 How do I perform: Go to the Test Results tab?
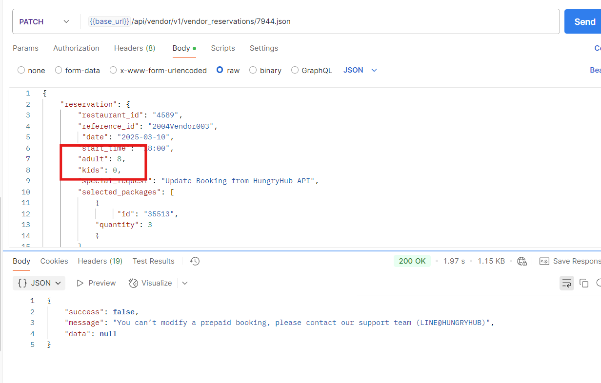coord(153,261)
